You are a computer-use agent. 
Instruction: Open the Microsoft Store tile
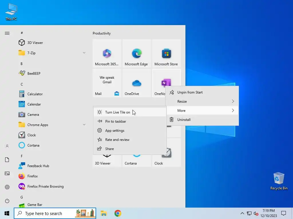click(166, 53)
